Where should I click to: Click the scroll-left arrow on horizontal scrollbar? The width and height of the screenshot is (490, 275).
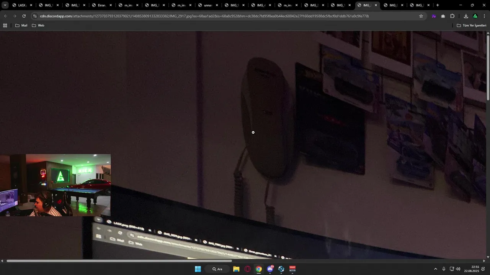pos(2,261)
